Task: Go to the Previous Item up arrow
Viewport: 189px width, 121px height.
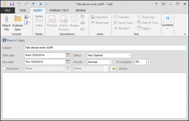Action: coord(33,4)
